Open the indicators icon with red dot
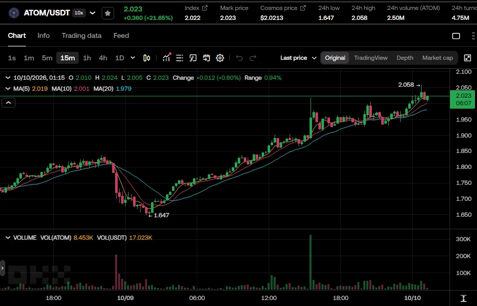Screen dimensions: 477x306 (166, 57)
